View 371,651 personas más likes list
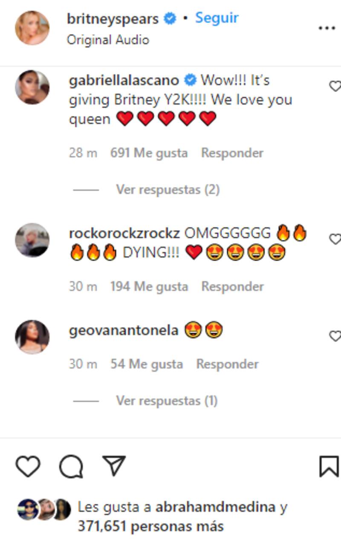 click(150, 527)
